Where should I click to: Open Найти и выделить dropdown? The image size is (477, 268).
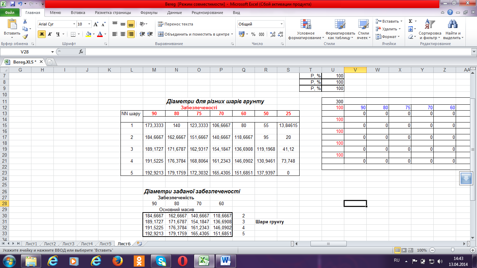pyautogui.click(x=453, y=29)
